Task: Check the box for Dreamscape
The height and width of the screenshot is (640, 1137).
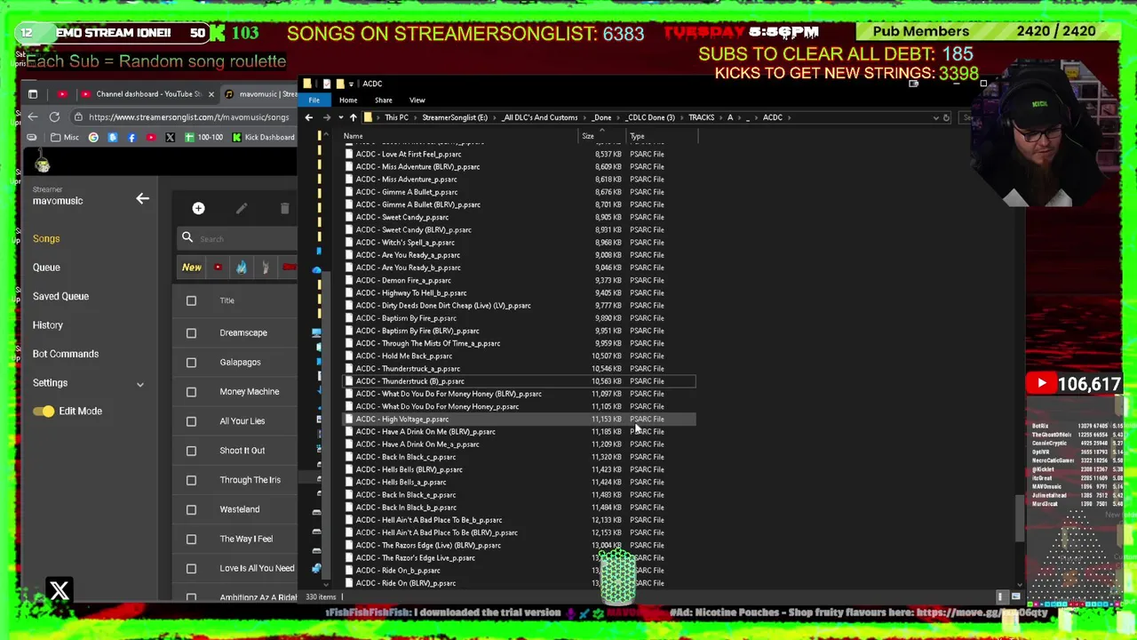Action: pyautogui.click(x=191, y=332)
